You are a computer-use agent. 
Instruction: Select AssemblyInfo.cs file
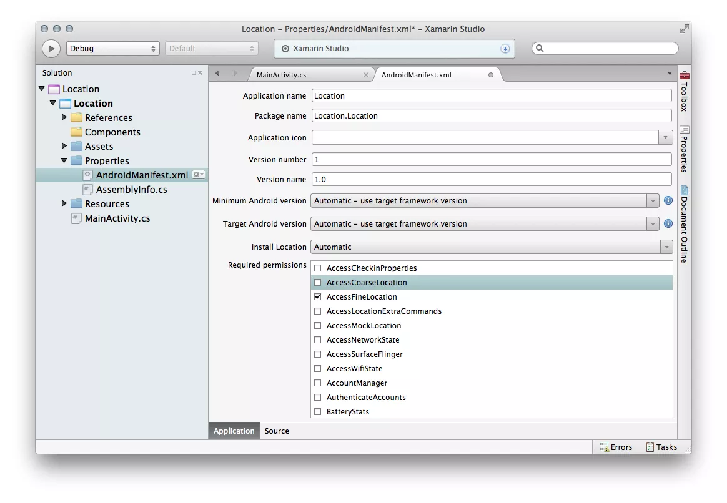(131, 190)
